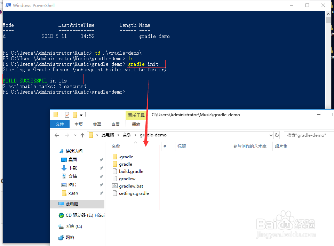Open 系统 (C:) drive in navigation pane
This screenshot has width=334, height=246.
(70, 227)
